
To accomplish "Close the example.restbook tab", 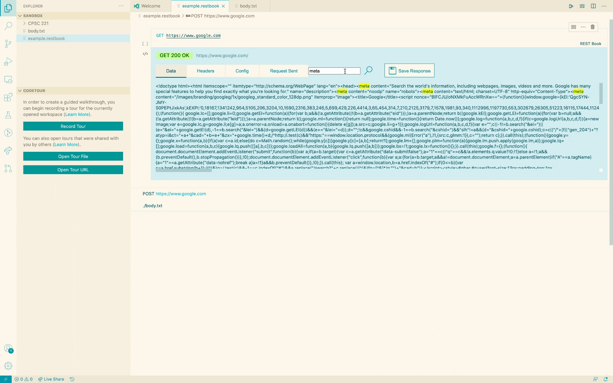I will [x=223, y=6].
